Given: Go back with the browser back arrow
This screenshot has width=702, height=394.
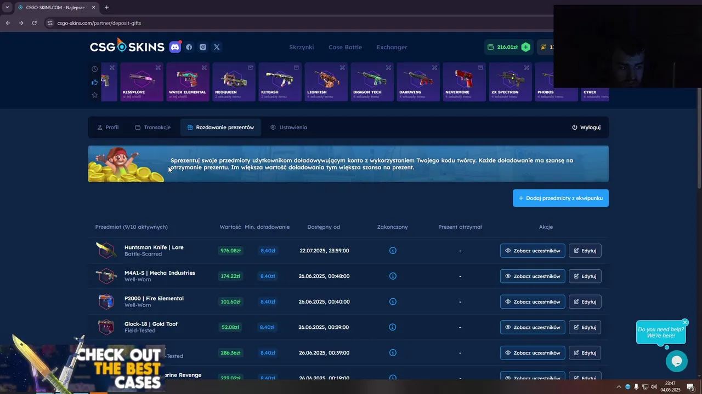Looking at the screenshot, I should (x=8, y=23).
